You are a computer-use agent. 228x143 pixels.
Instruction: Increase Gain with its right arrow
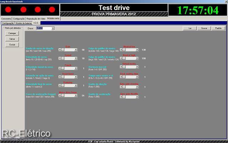pyautogui.click(x=76, y=50)
